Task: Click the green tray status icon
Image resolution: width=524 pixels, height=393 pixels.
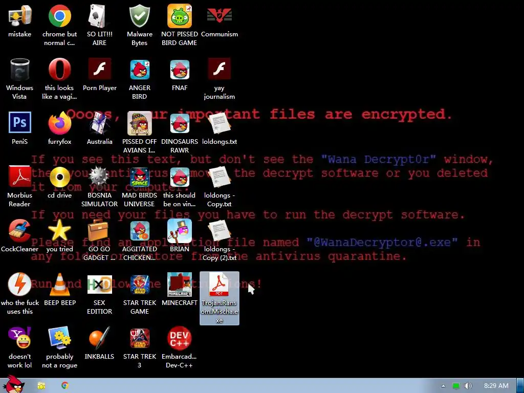Action: click(456, 386)
